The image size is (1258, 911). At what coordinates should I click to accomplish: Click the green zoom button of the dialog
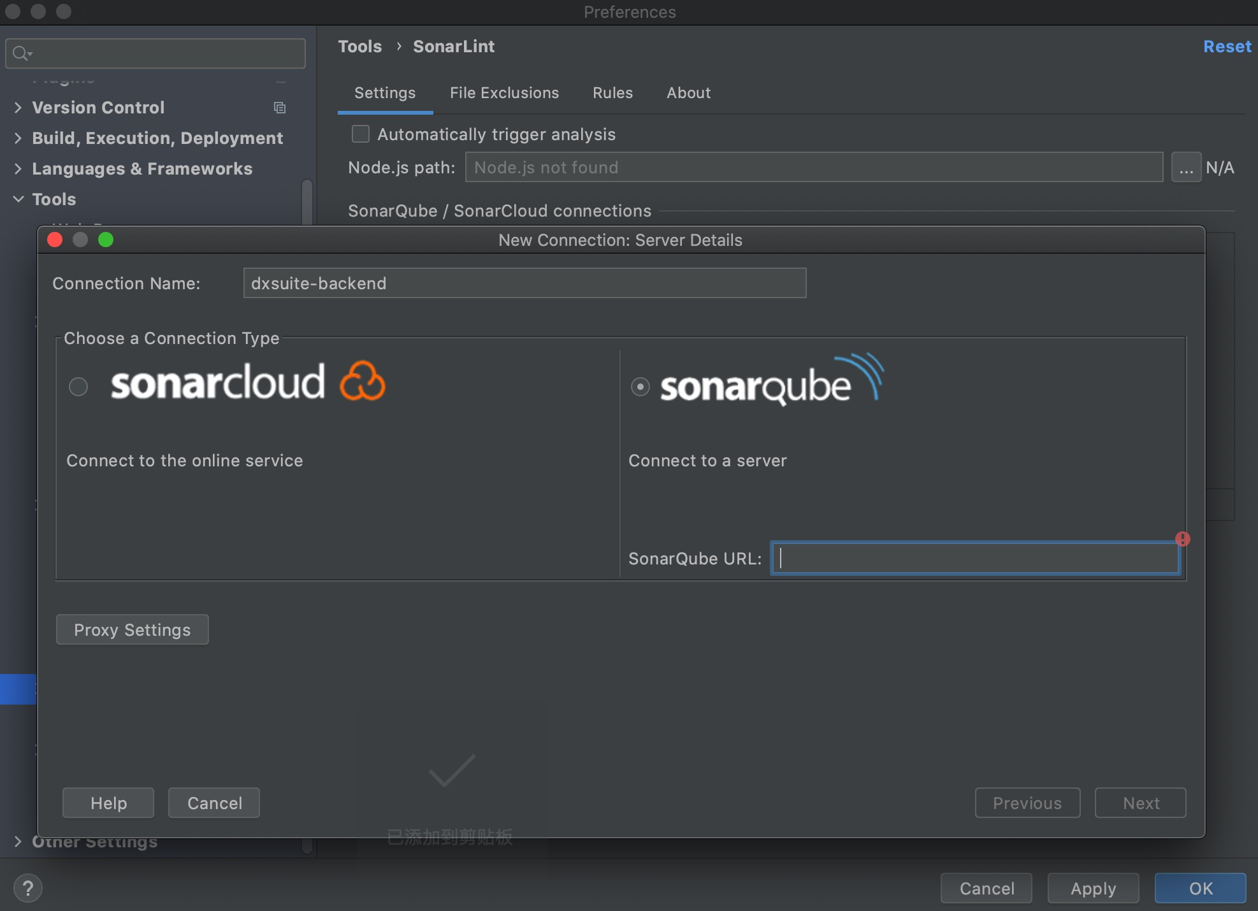click(x=106, y=240)
